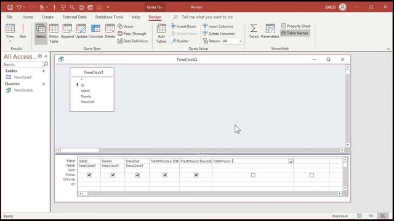The image size is (394, 221).
Task: Switch to the Home ribbon tab
Action: [x=28, y=17]
